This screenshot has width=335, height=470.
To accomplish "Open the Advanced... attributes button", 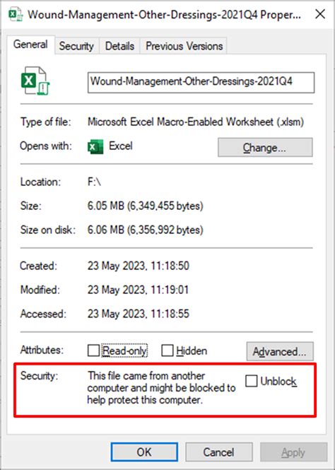I will [280, 351].
